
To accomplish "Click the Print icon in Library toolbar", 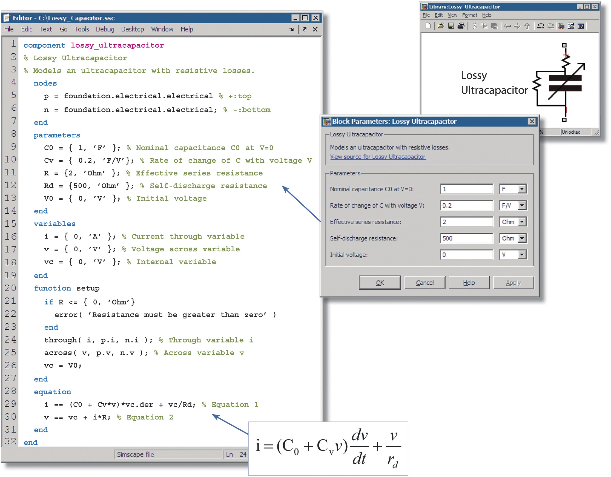I will click(x=461, y=26).
